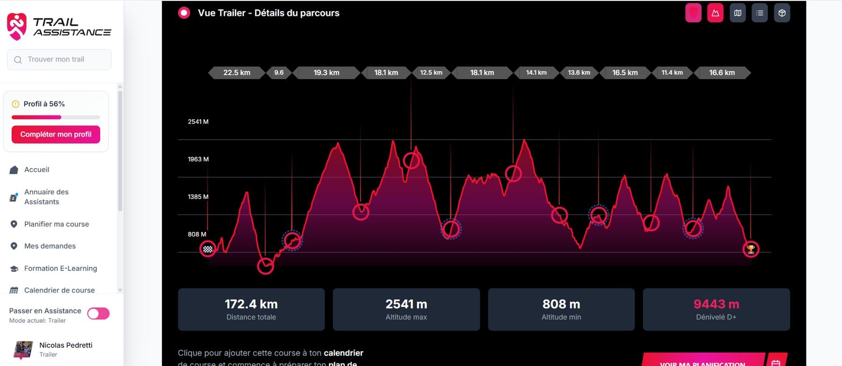
Task: Select the 16.6 km segment label
Action: pos(722,73)
